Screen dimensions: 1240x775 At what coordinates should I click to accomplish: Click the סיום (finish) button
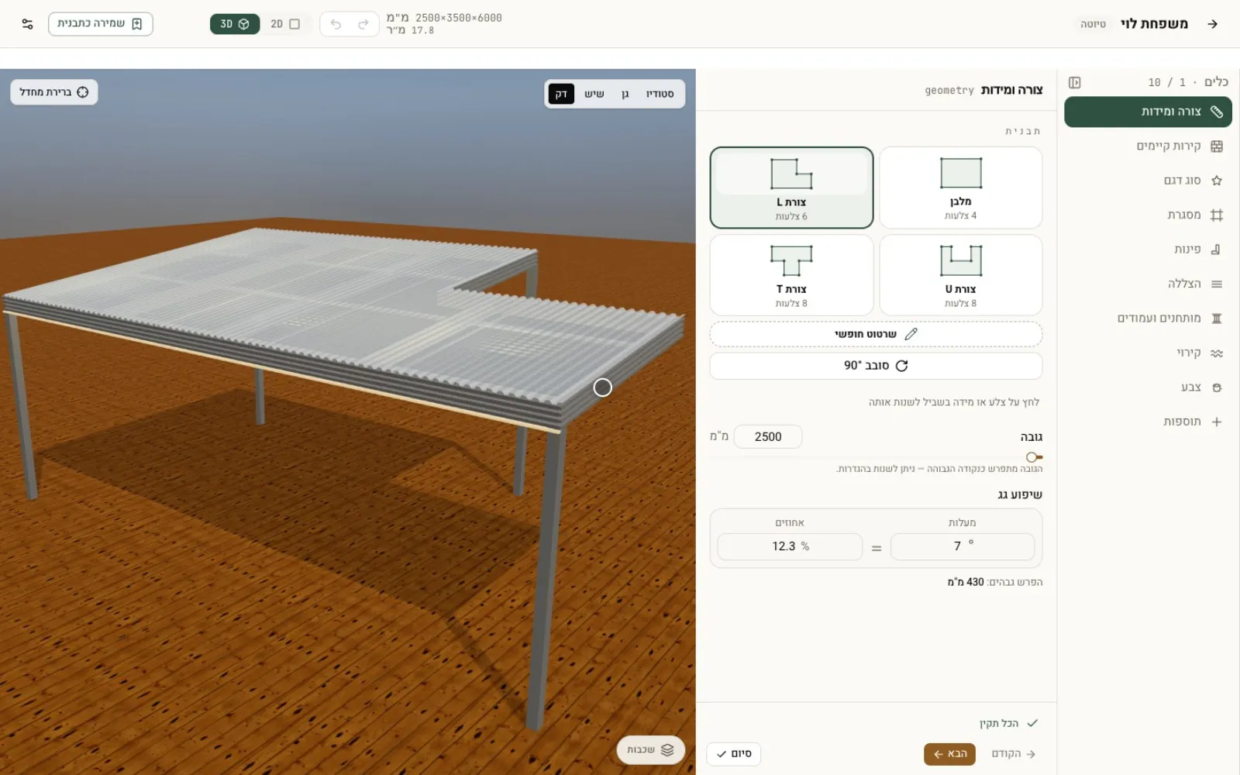click(734, 754)
